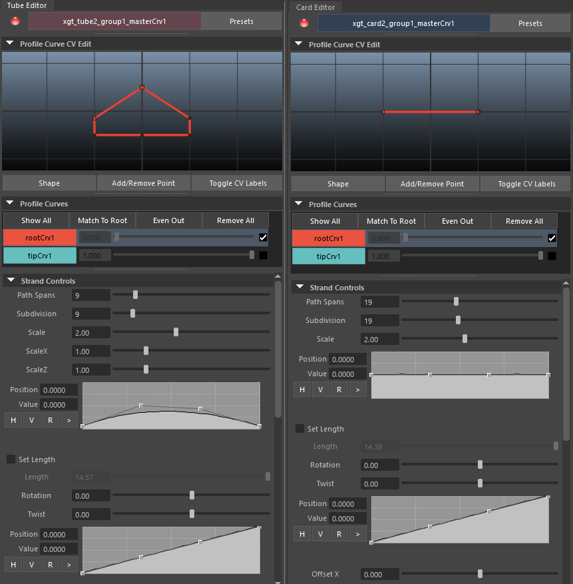This screenshot has height=584, width=573.
Task: Click Add/Remove Point button in Tube Editor
Action: point(144,183)
